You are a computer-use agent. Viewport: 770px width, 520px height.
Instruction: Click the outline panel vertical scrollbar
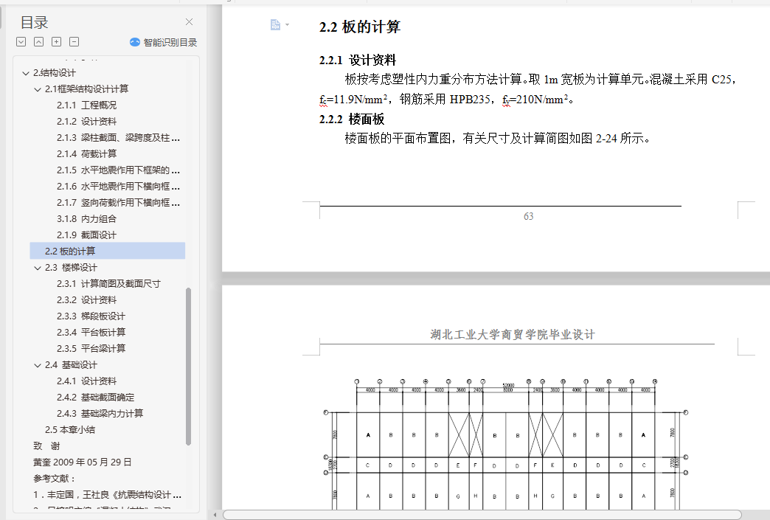[x=188, y=367]
